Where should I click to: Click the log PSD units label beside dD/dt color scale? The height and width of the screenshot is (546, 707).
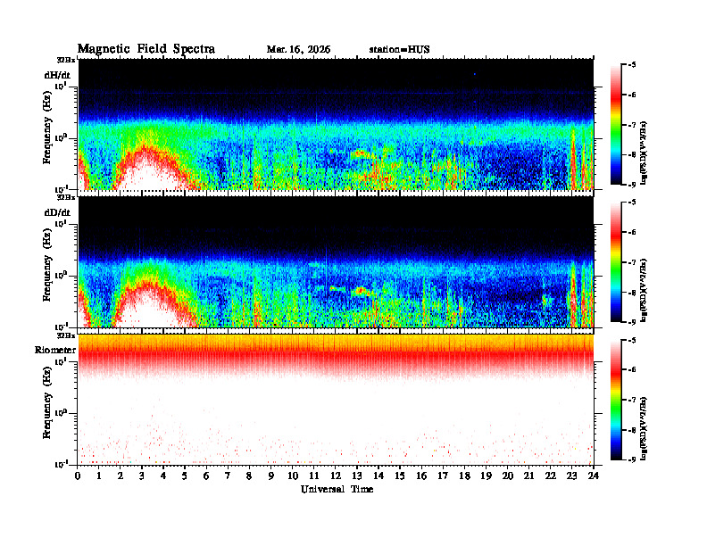click(x=644, y=291)
